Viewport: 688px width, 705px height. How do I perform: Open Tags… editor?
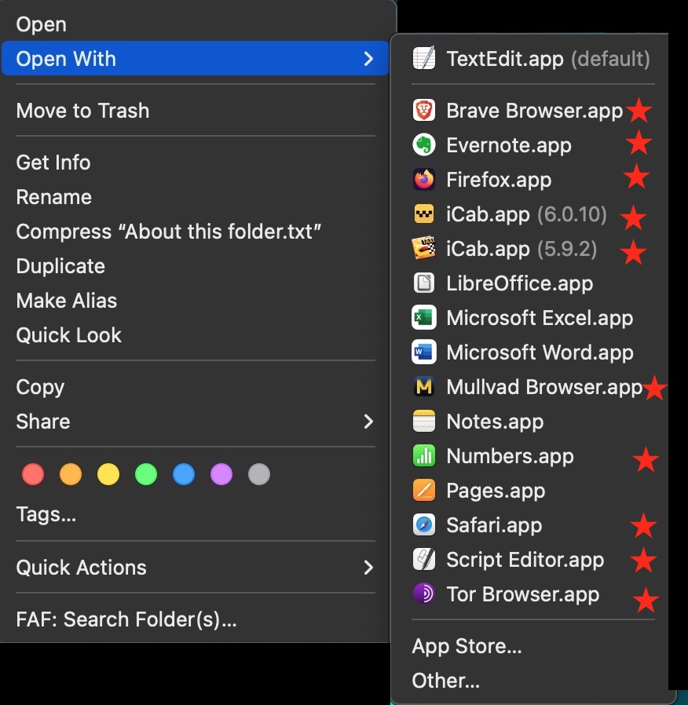46,515
